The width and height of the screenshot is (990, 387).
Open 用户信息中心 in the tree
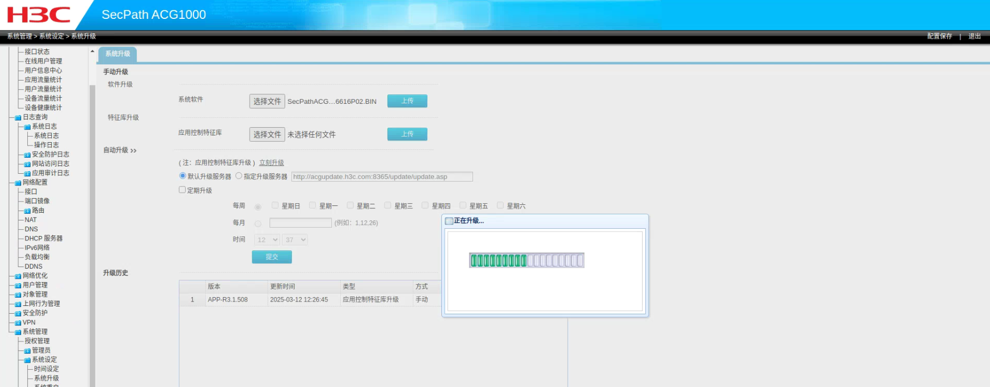coord(43,71)
